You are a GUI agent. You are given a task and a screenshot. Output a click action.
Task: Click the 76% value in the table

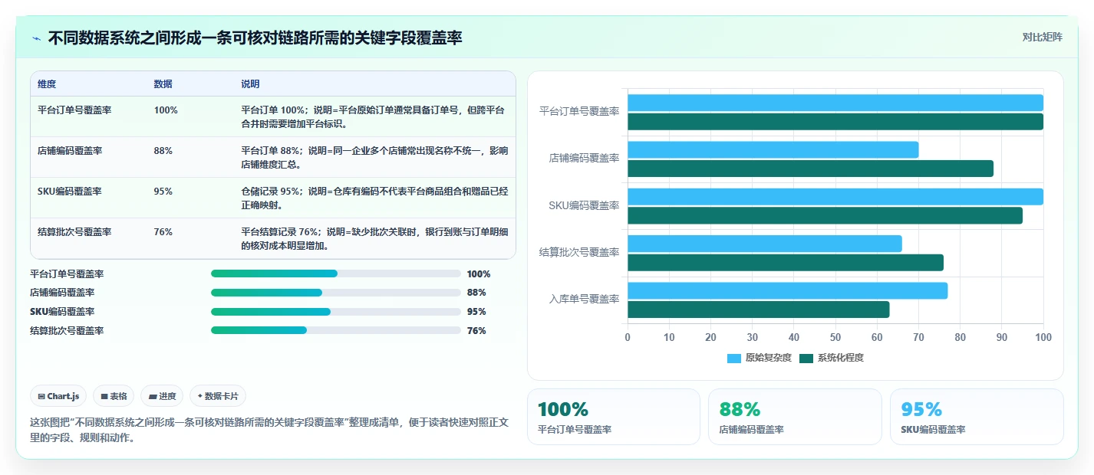click(x=163, y=232)
